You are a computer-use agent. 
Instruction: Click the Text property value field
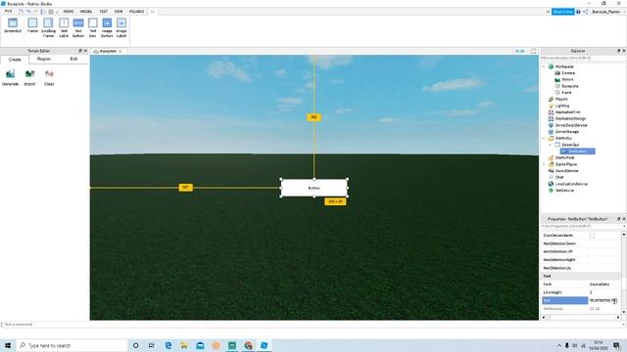604,300
